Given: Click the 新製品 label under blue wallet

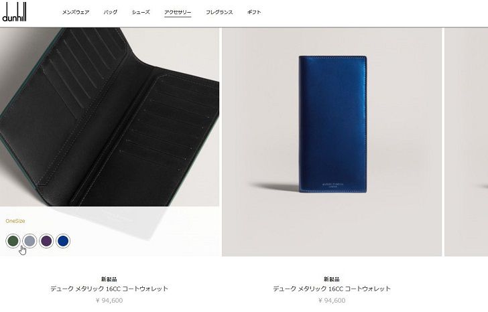Looking at the screenshot, I should pos(332,279).
